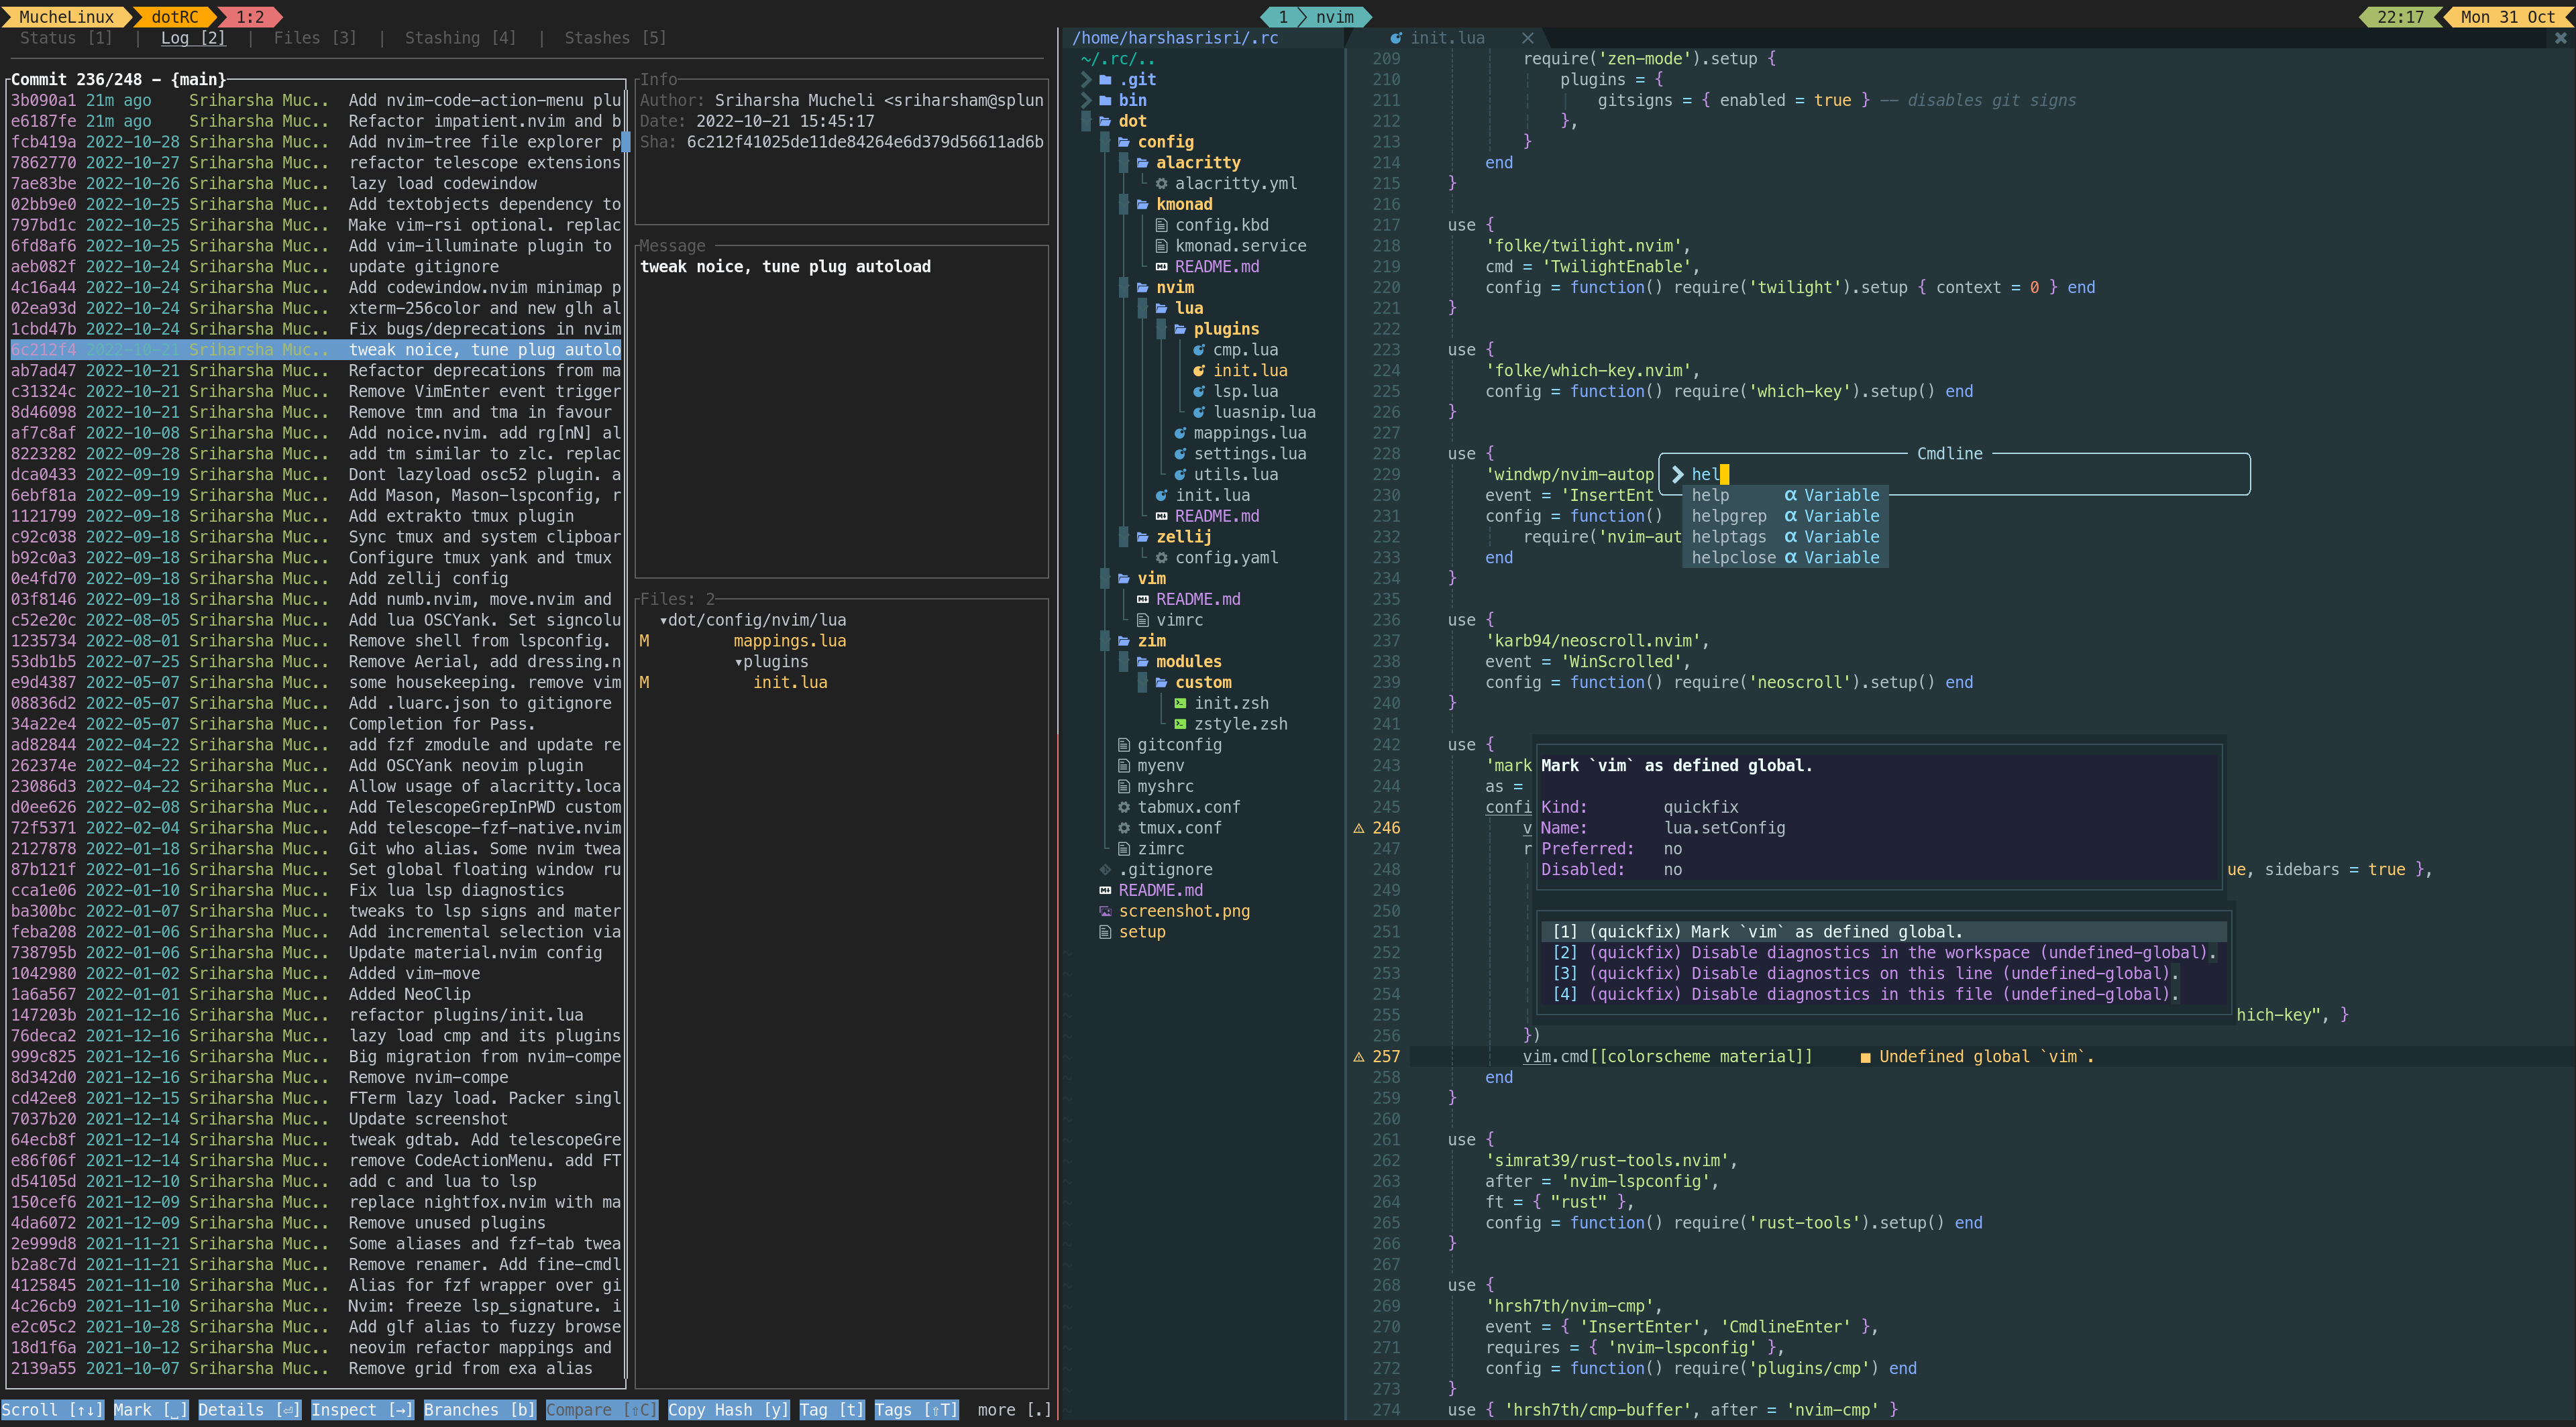The width and height of the screenshot is (2576, 1427).
Task: Click more [.] in bottom bar
Action: pyautogui.click(x=1014, y=1410)
